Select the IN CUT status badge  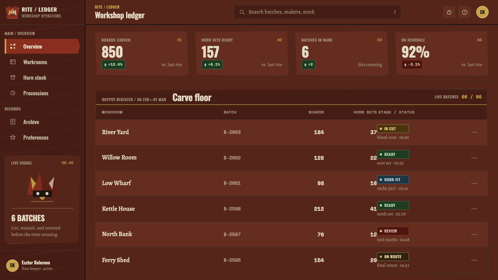tap(393, 129)
